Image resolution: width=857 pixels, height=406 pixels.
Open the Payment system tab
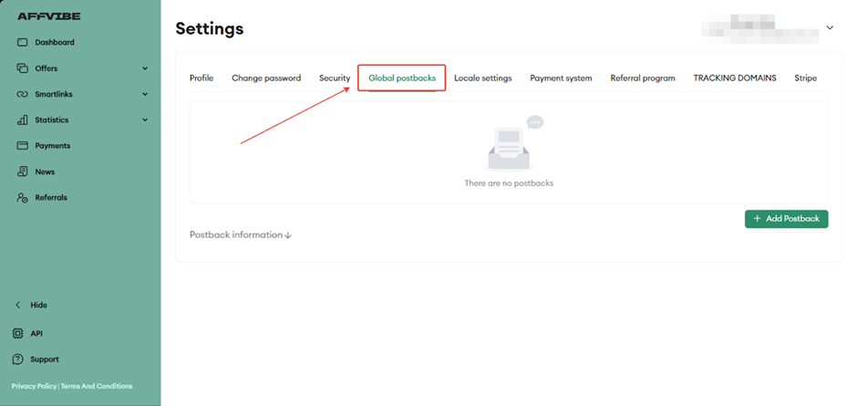pyautogui.click(x=561, y=78)
